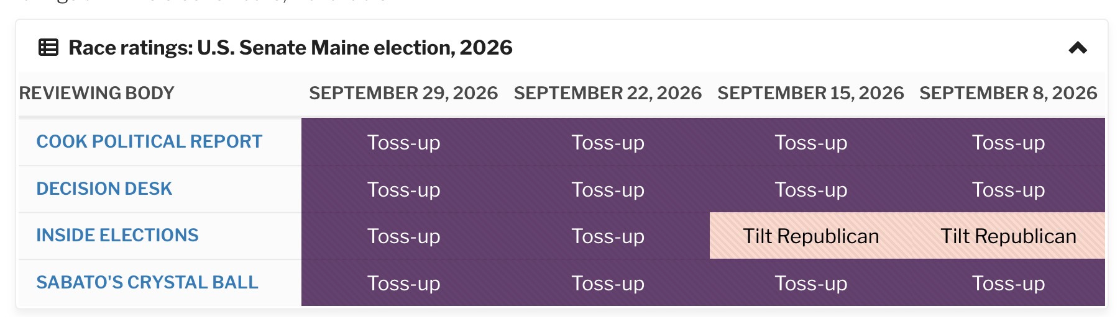Image resolution: width=1120 pixels, height=317 pixels.
Task: Select the September 15, 2026 column header
Action: (x=811, y=93)
